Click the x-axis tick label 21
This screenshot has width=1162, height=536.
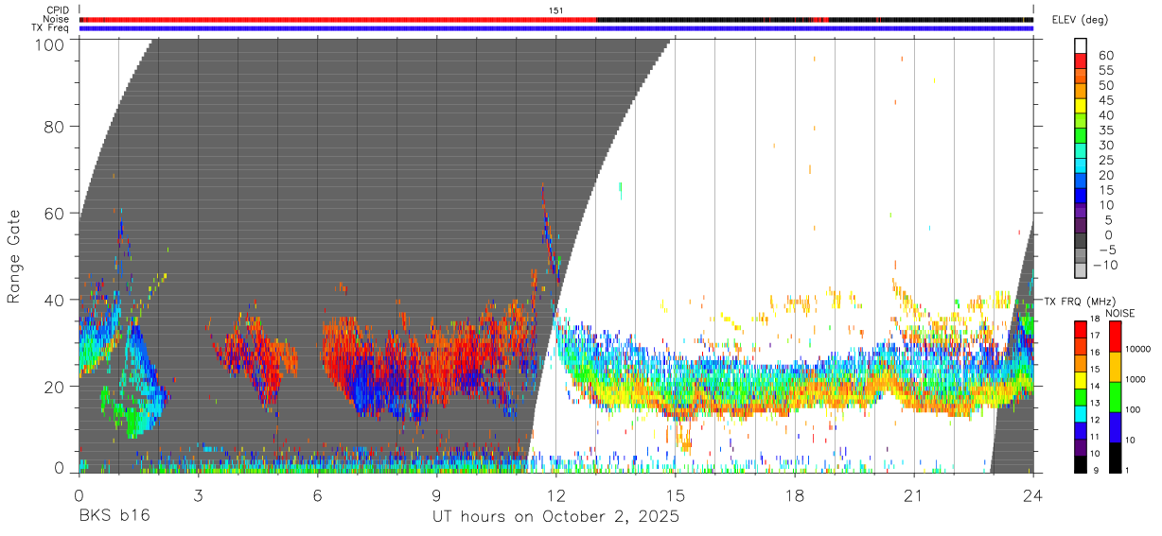914,495
